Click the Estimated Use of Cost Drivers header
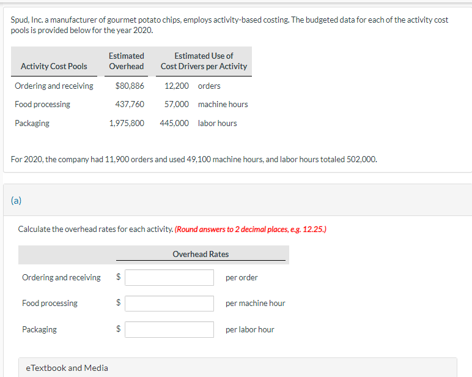This screenshot has width=472, height=377. click(204, 61)
